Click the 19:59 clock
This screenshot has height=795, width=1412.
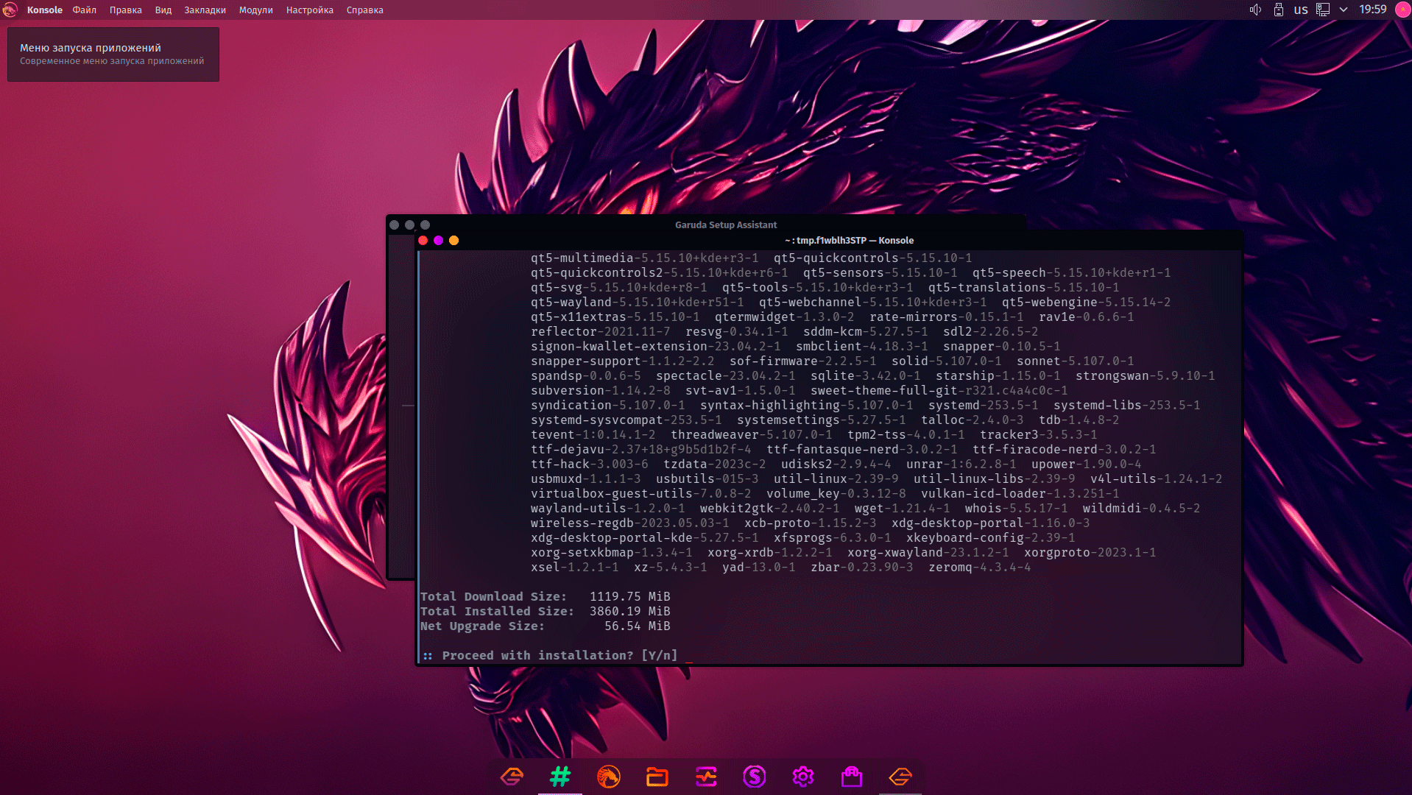[1372, 10]
